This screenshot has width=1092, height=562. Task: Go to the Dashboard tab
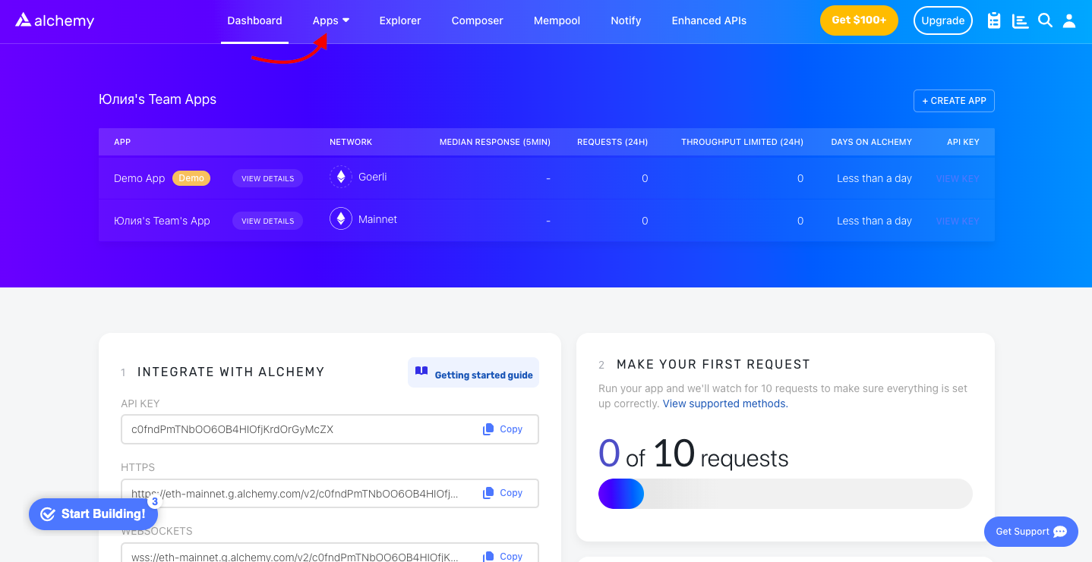(x=254, y=20)
